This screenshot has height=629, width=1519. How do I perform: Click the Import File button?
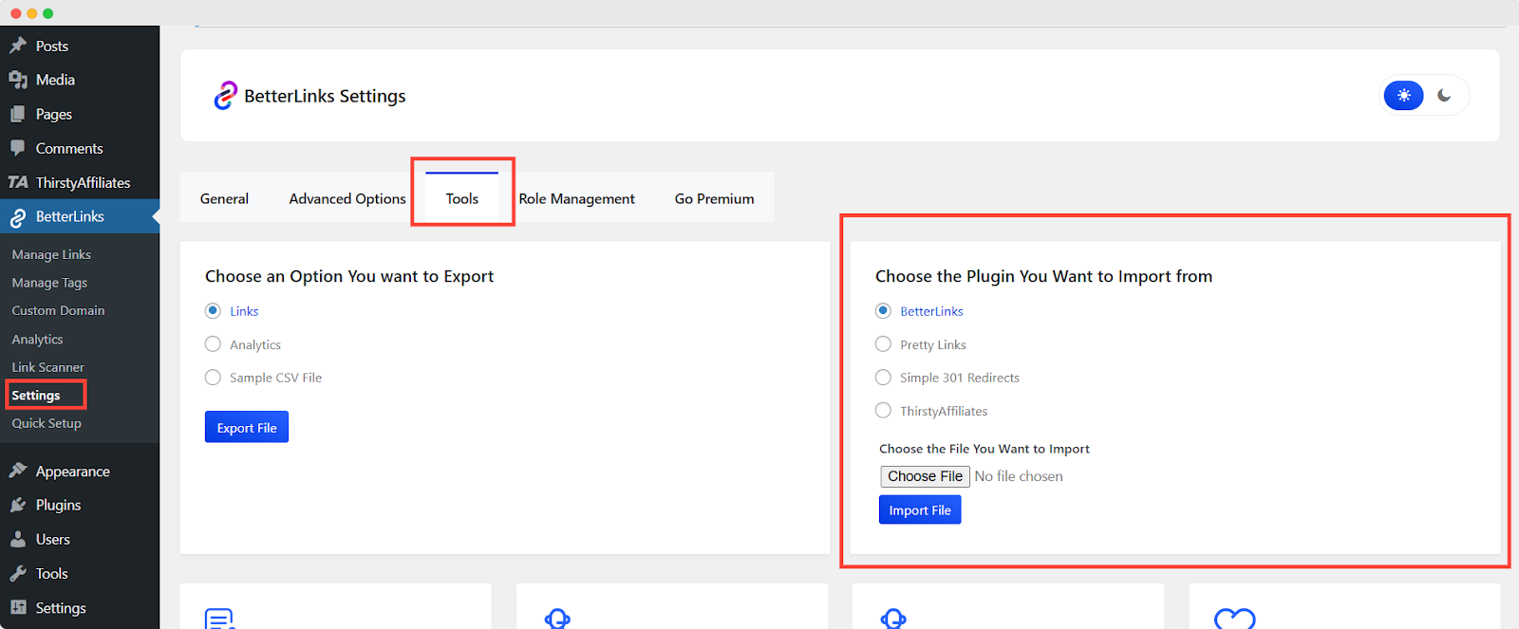[920, 510]
